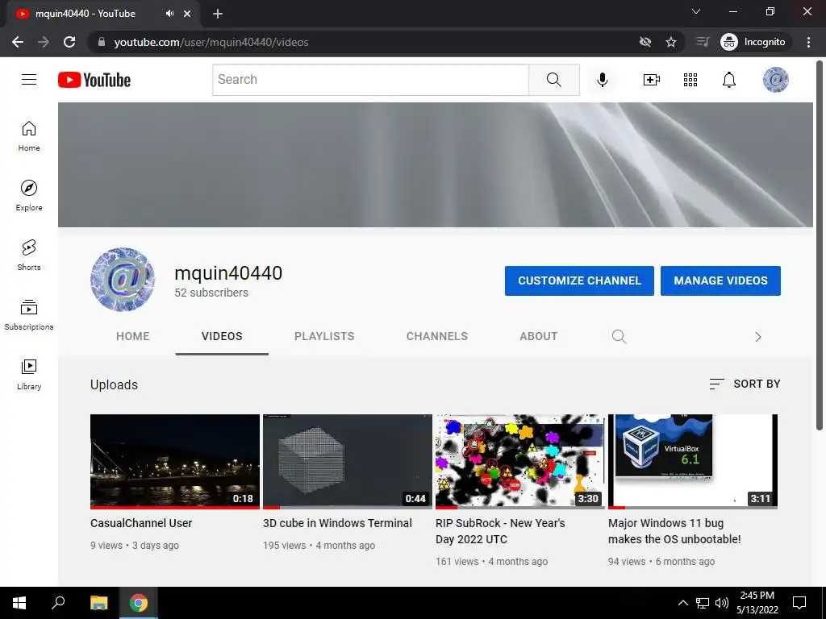The width and height of the screenshot is (826, 619).
Task: Open the CasualChannel User video title
Action: (x=141, y=523)
